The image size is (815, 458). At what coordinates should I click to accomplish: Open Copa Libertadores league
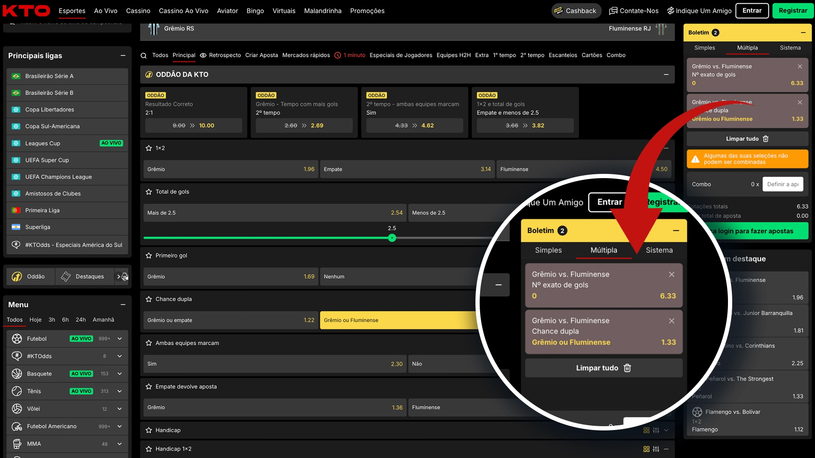(x=67, y=110)
